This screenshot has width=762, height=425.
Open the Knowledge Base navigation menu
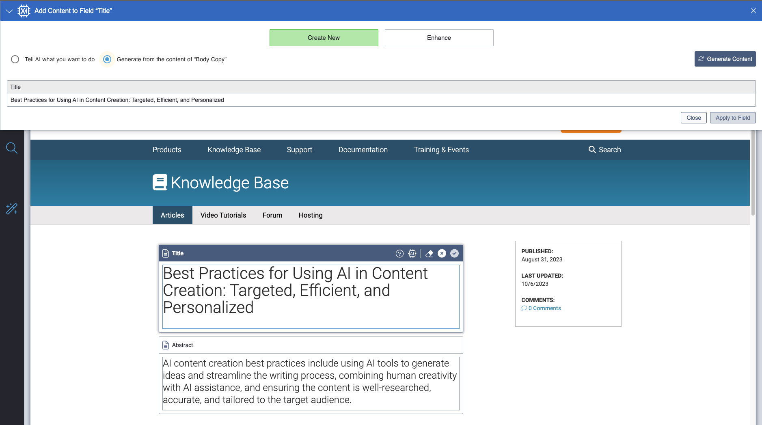234,149
